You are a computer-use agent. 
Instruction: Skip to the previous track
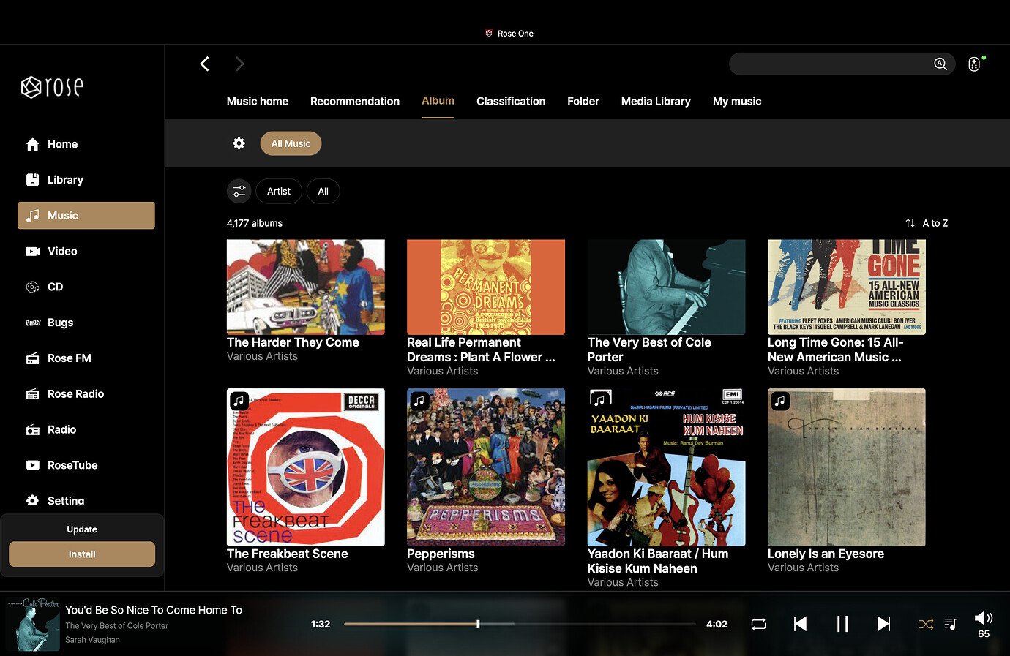(x=800, y=624)
